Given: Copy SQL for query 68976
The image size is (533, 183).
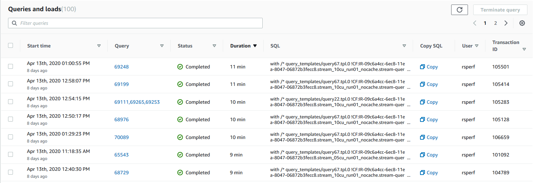Looking at the screenshot, I should (x=429, y=119).
